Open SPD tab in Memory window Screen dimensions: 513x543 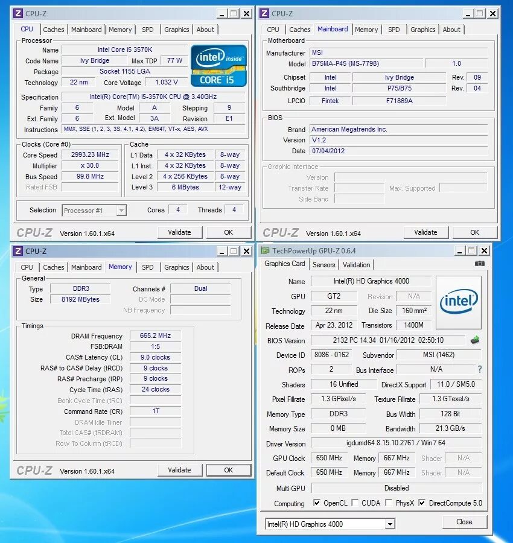(147, 267)
